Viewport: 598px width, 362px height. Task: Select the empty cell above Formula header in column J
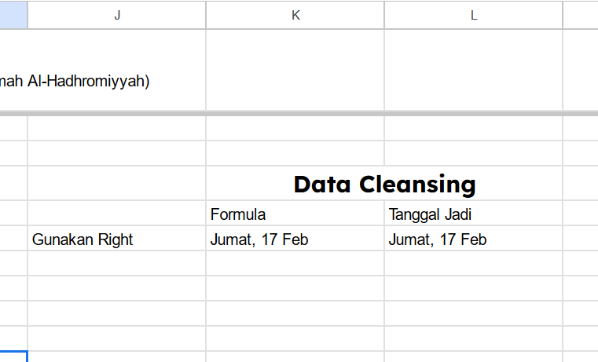(x=117, y=184)
